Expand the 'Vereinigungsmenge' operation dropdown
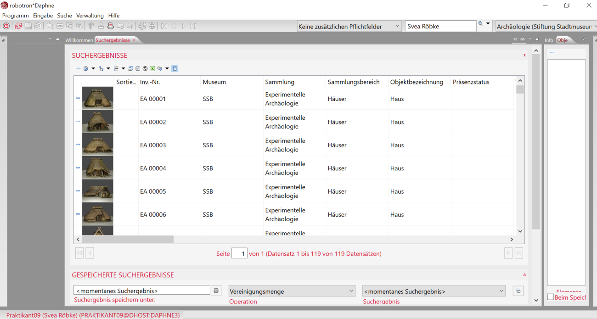The image size is (597, 319). (x=292, y=291)
